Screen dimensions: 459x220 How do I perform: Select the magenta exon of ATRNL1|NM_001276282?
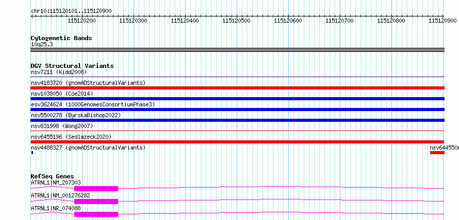tap(96, 201)
